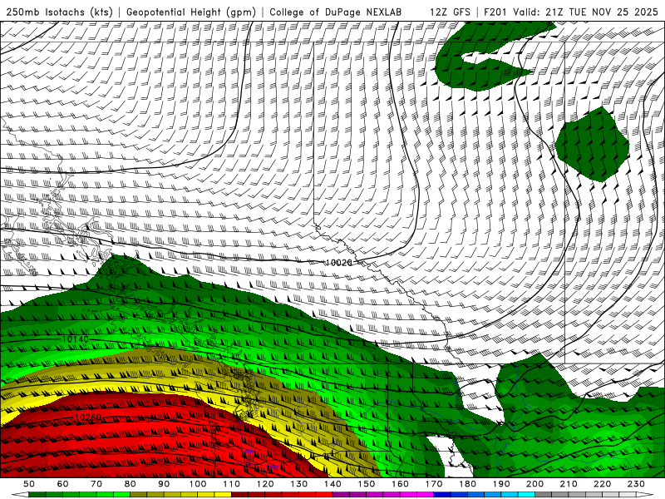Click the 140 value on the color scale

(332, 484)
